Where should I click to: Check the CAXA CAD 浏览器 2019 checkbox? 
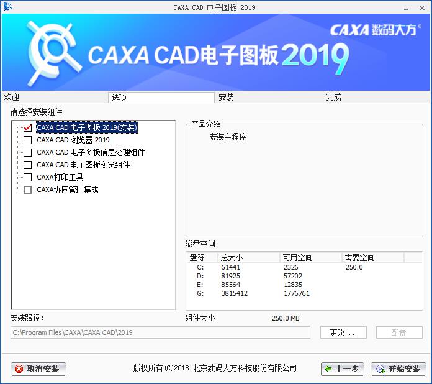(27, 140)
